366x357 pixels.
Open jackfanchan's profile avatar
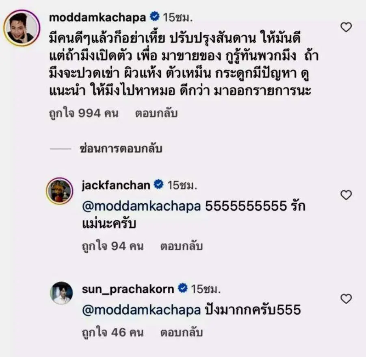coord(60,191)
